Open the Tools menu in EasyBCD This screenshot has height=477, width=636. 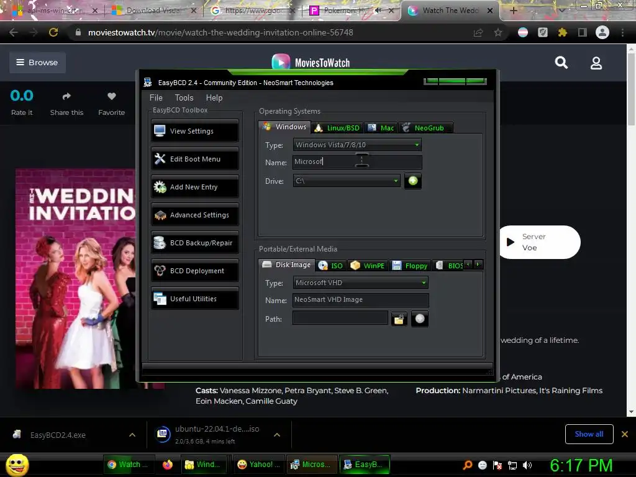click(x=184, y=98)
